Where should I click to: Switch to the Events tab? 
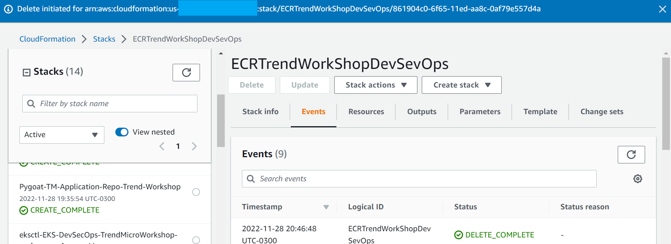(x=313, y=112)
